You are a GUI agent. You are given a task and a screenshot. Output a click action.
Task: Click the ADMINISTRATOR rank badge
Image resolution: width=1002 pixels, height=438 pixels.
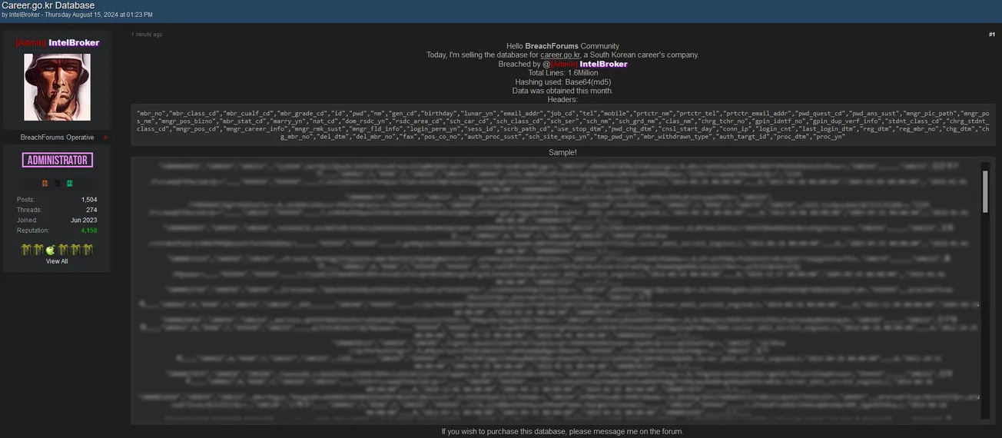pos(57,160)
